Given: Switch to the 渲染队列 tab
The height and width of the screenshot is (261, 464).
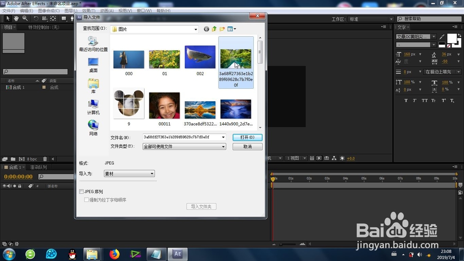Looking at the screenshot, I should [x=38, y=167].
